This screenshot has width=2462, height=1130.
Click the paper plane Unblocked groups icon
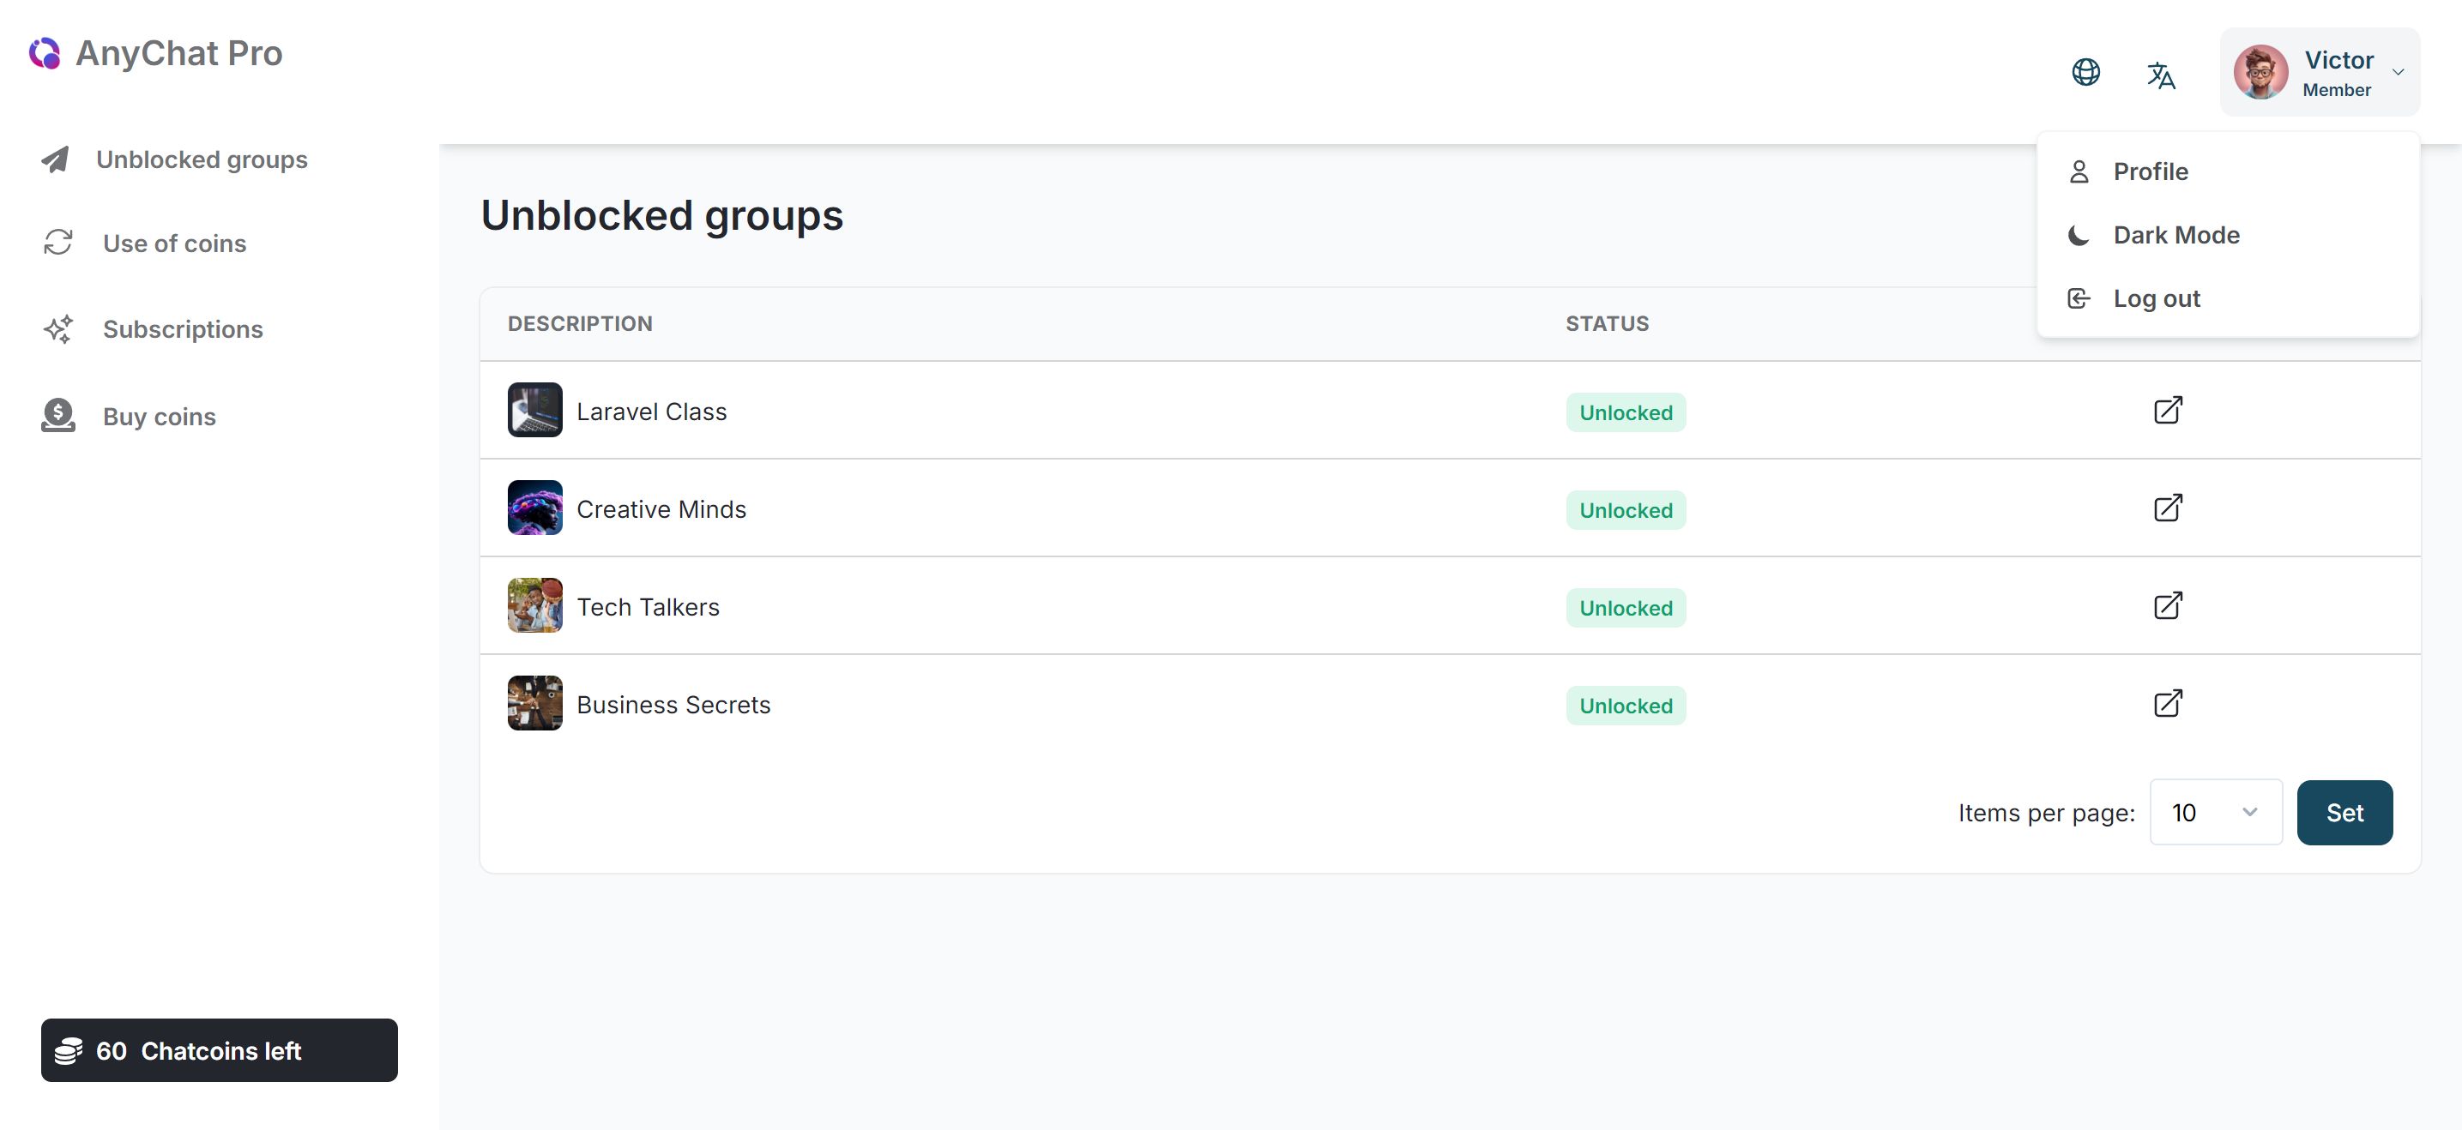pyautogui.click(x=56, y=159)
